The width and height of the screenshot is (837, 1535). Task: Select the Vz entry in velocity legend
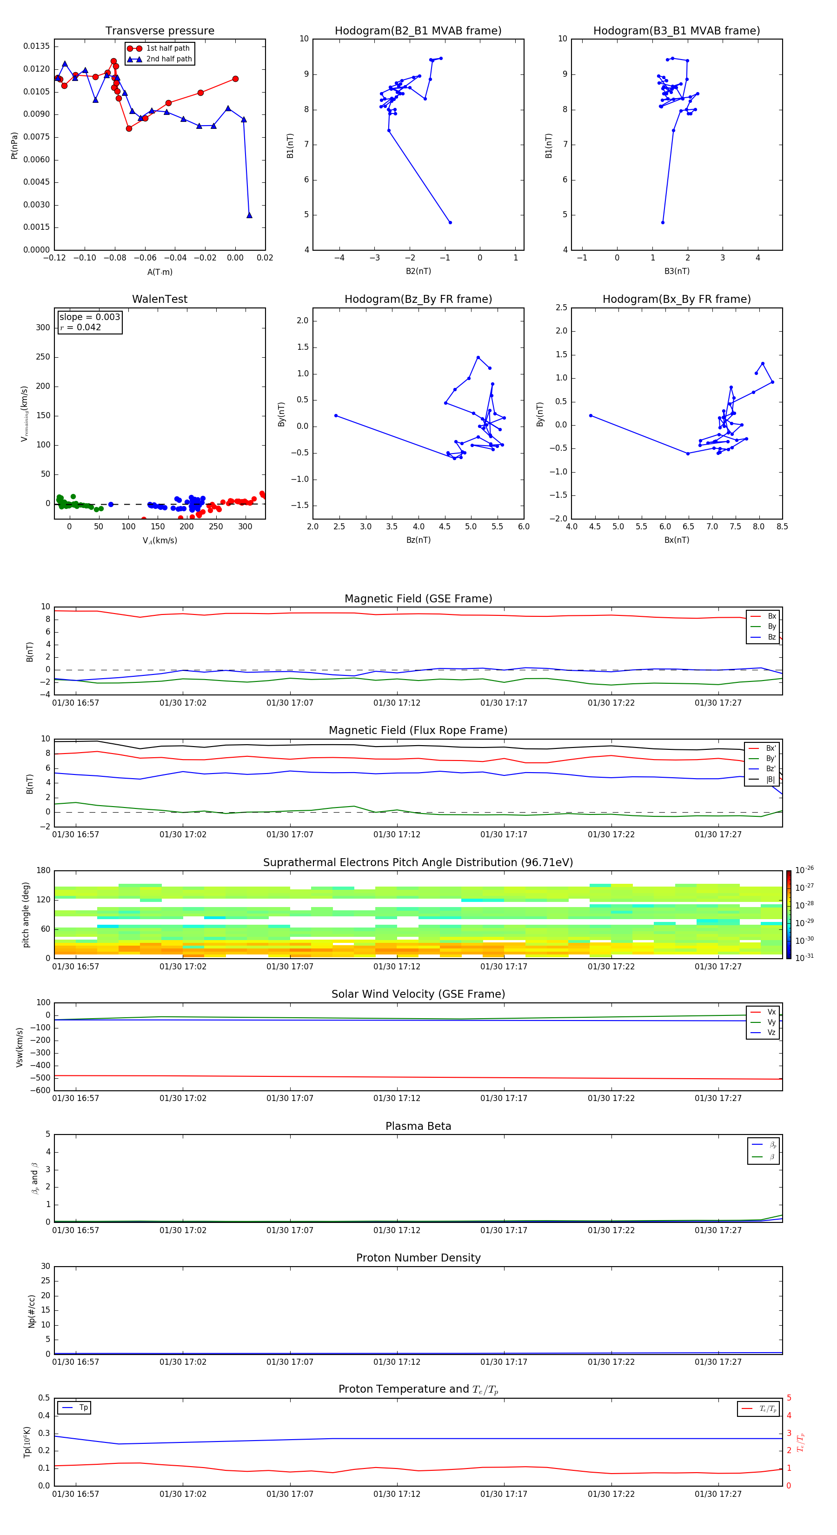763,1033
